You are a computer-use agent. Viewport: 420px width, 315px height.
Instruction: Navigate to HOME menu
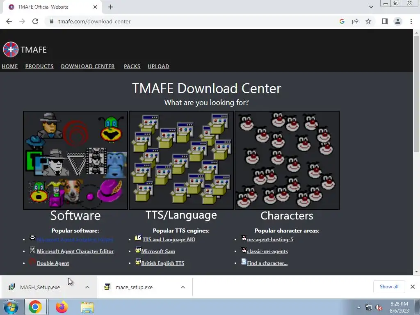tap(10, 66)
